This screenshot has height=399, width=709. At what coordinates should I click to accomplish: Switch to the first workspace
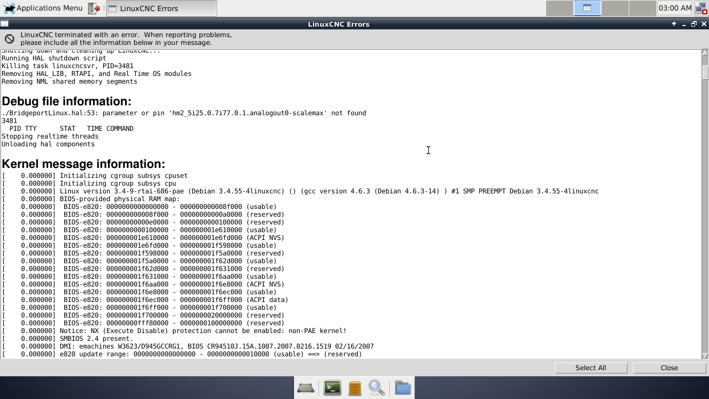559,8
